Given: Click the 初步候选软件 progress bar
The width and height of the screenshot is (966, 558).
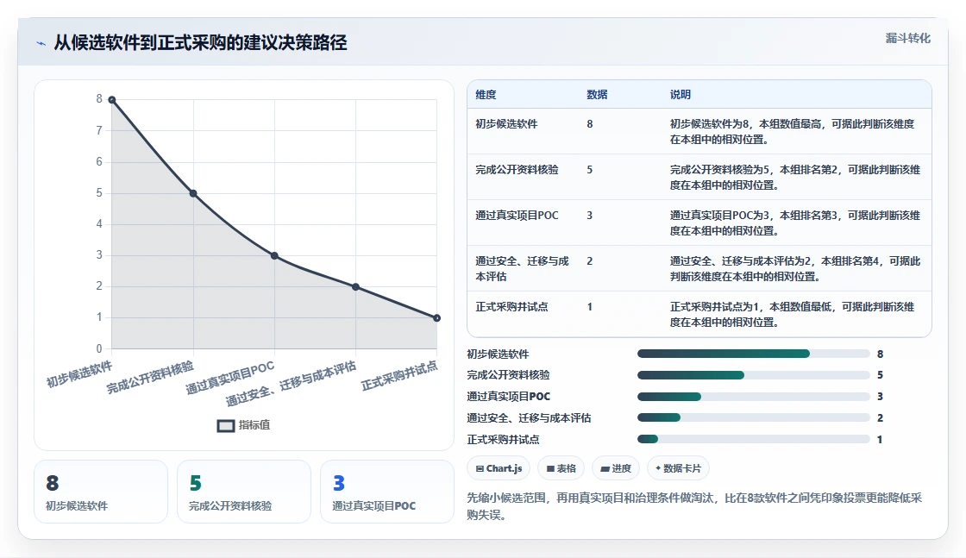Looking at the screenshot, I should 754,354.
